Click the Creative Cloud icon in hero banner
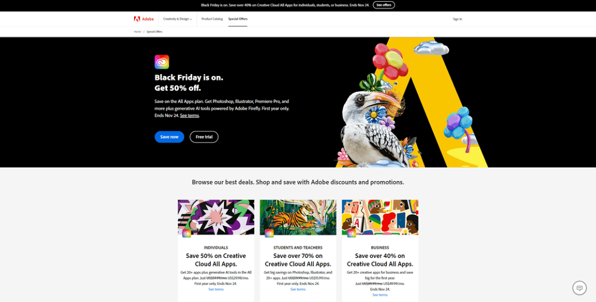Viewport: 596px width, 302px height. [162, 62]
